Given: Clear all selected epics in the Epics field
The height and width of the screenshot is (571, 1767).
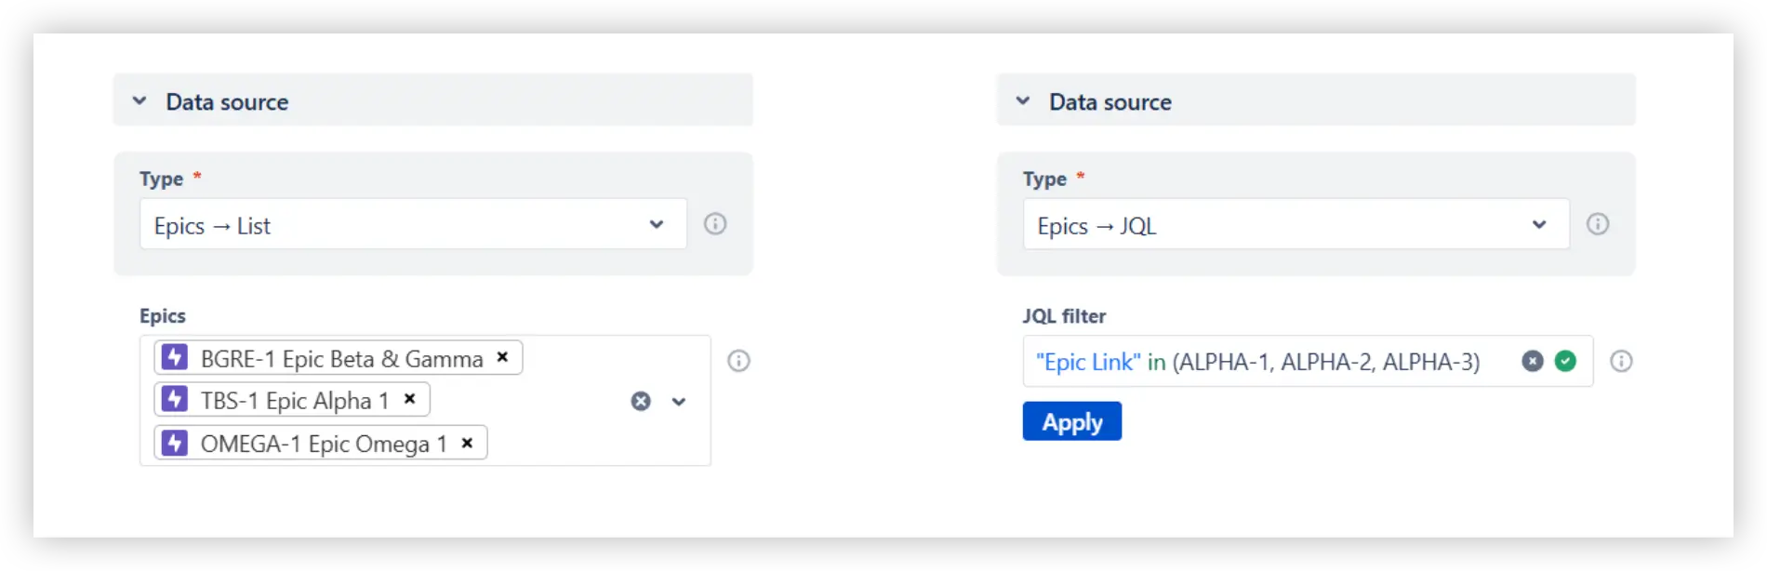Looking at the screenshot, I should tap(640, 401).
